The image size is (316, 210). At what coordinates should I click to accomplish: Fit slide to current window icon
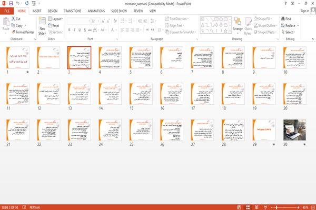pos(313,207)
